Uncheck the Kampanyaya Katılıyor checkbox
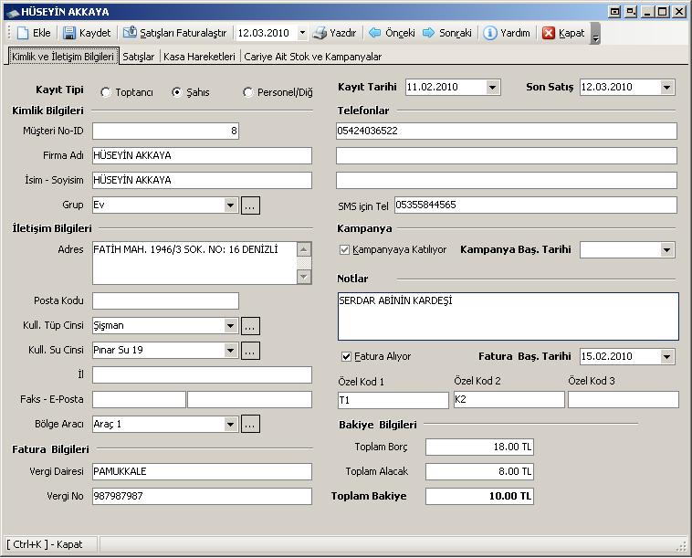692x558 pixels. [x=344, y=249]
